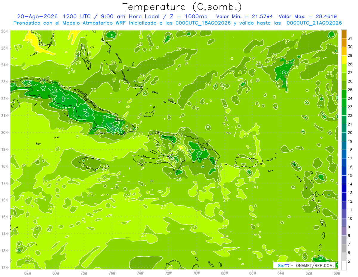Image resolution: width=358 pixels, height=277 pixels.
Task: Click the "62W" longitude axis label
Action: (309, 273)
